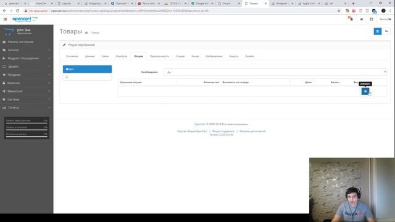
Task: Switch to the Данные product tab
Action: (89, 56)
